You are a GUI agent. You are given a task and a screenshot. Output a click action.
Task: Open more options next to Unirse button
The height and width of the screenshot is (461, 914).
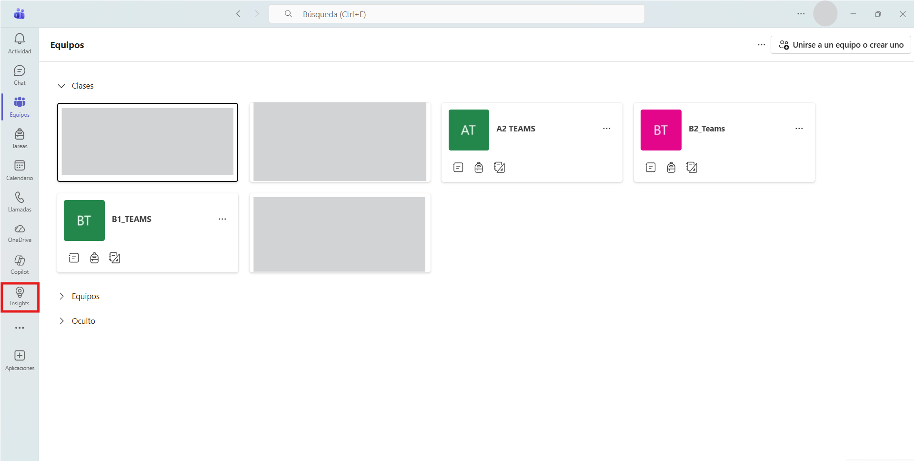(762, 45)
